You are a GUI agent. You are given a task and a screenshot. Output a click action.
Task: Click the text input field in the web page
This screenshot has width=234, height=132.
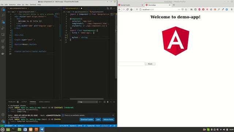(x=132, y=64)
